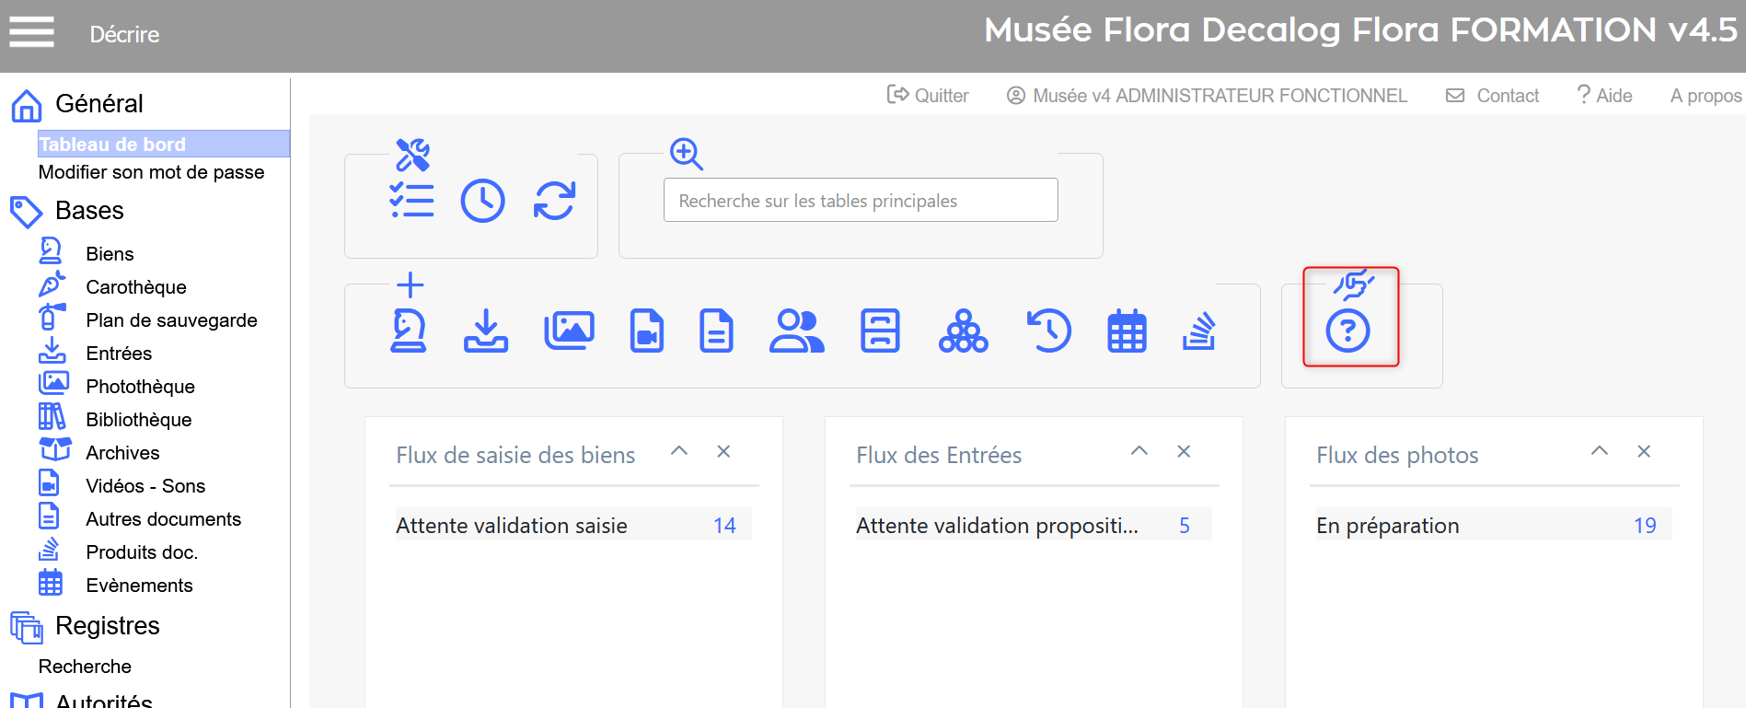Click the Bases tag icon
The height and width of the screenshot is (708, 1746).
(27, 212)
